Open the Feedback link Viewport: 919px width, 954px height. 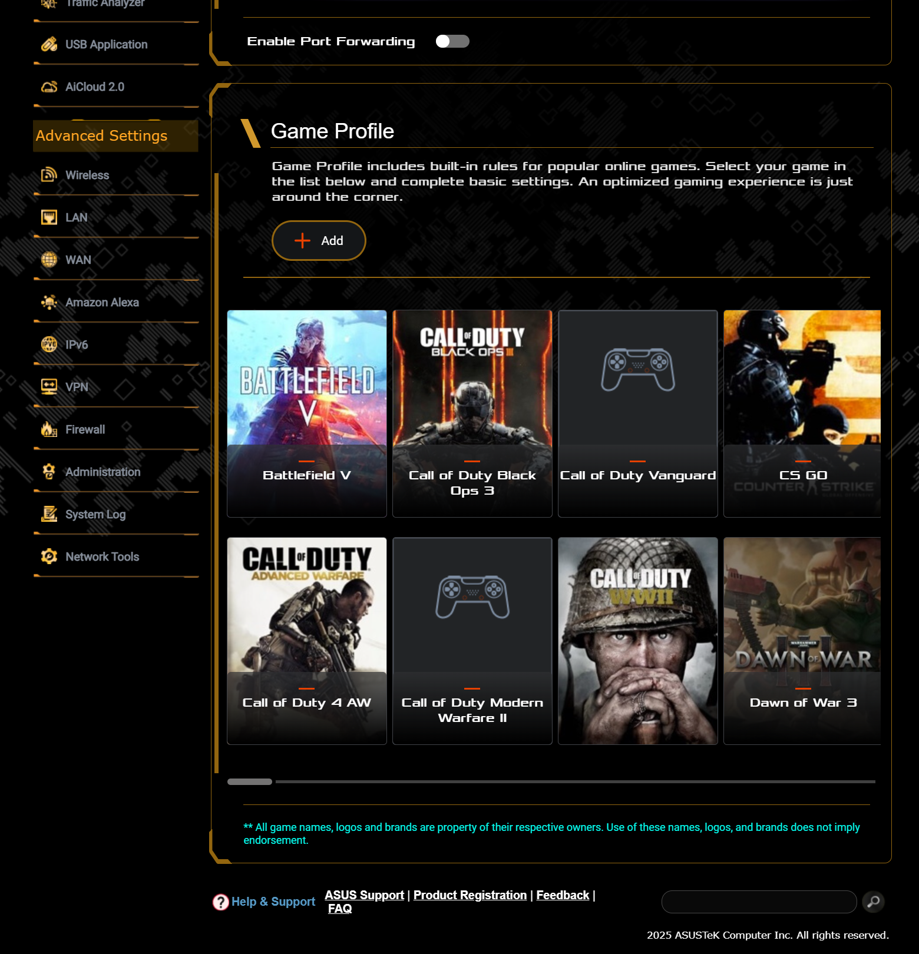(x=563, y=895)
